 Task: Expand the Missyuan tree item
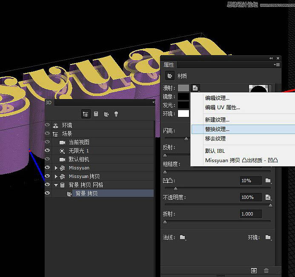coord(56,168)
